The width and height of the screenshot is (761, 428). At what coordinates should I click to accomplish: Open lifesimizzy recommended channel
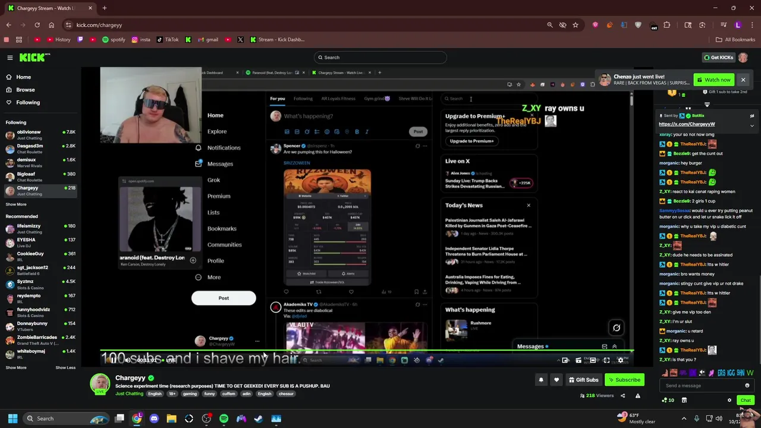point(39,229)
